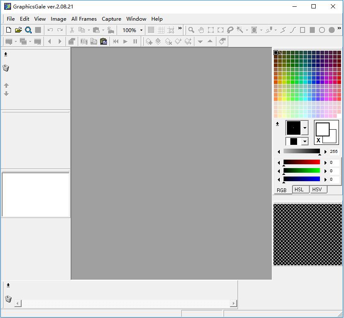Expand the Copy options arrow
Viewport: 344px width, 318px height.
89,30
